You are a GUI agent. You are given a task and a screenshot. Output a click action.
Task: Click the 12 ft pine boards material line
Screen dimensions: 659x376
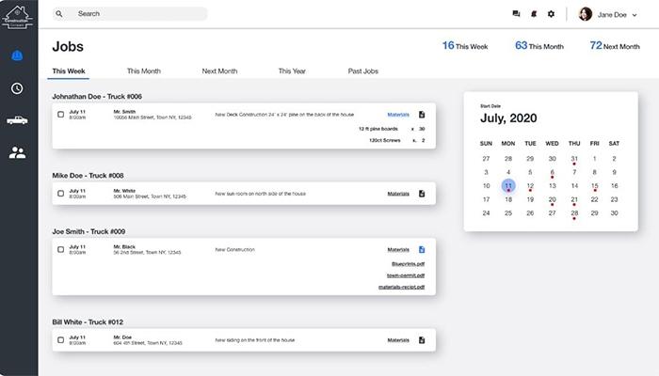(x=392, y=129)
